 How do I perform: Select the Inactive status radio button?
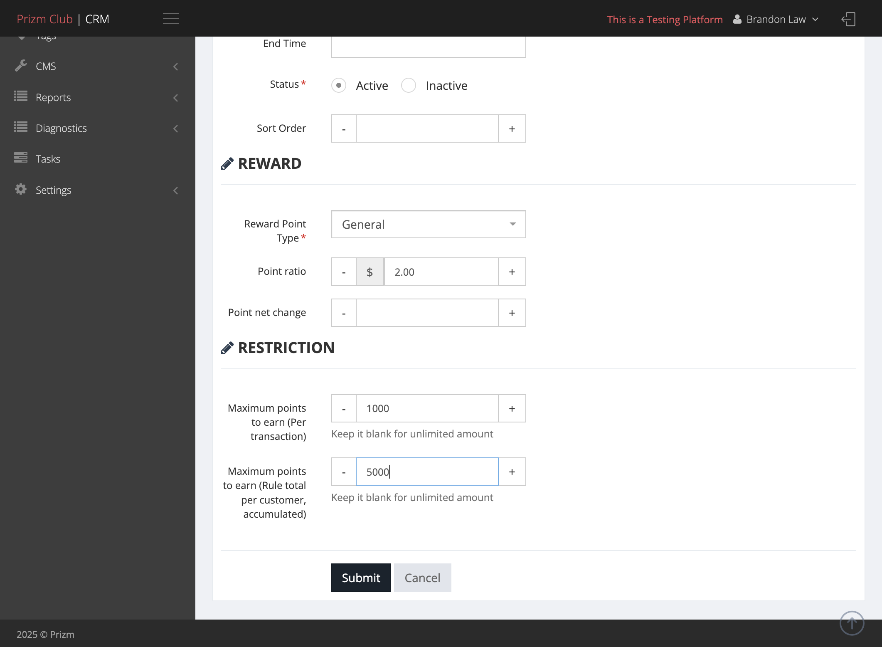409,85
